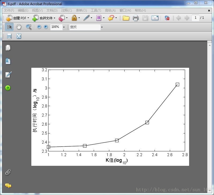Expand the Forms dropdown arrow

point(104,18)
